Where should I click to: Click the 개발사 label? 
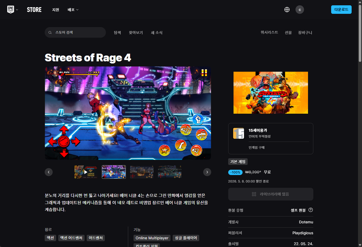pyautogui.click(x=233, y=222)
